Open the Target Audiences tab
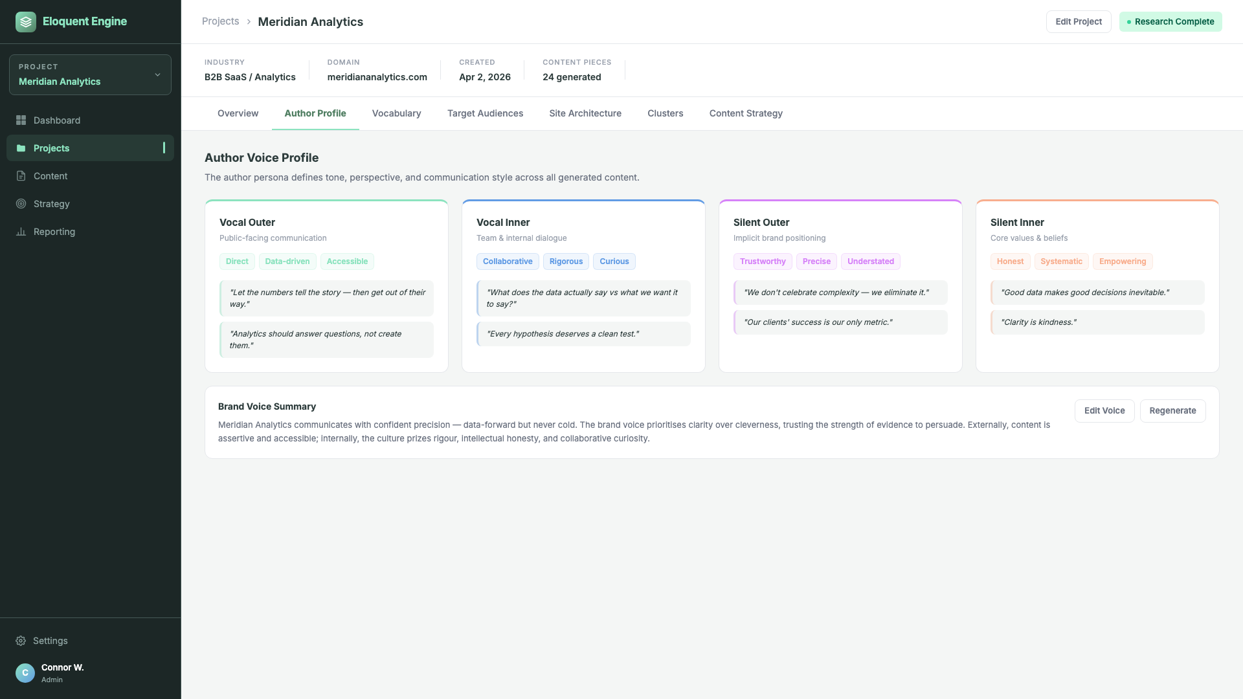 click(485, 113)
